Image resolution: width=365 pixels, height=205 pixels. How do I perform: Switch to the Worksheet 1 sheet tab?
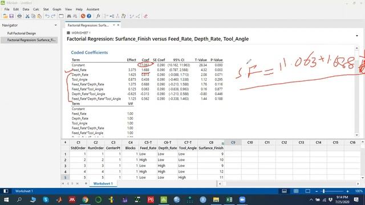(103, 183)
